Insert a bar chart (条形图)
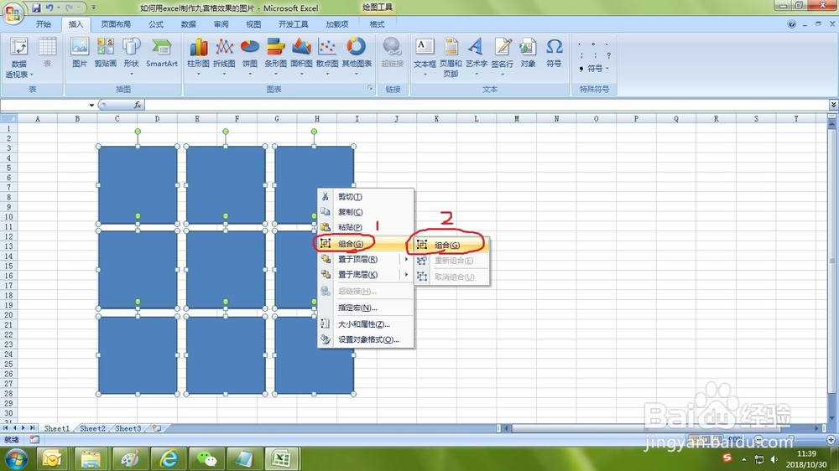Image resolution: width=839 pixels, height=471 pixels. [275, 55]
